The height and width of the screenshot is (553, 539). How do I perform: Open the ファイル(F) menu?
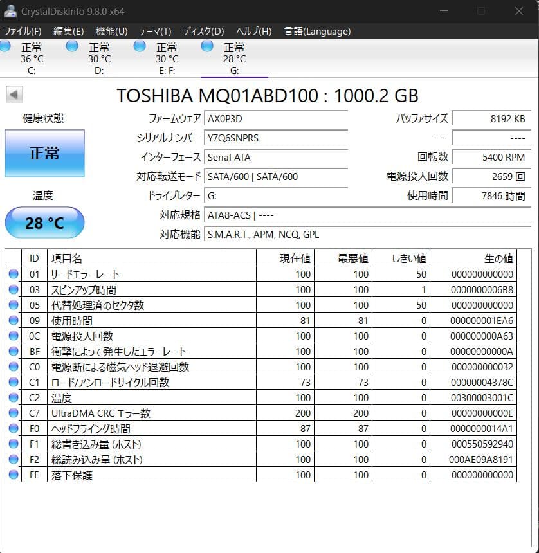(x=23, y=32)
